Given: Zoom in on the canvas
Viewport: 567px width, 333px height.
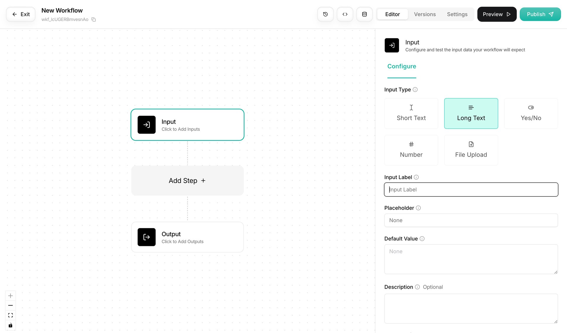Looking at the screenshot, I should [x=10, y=296].
